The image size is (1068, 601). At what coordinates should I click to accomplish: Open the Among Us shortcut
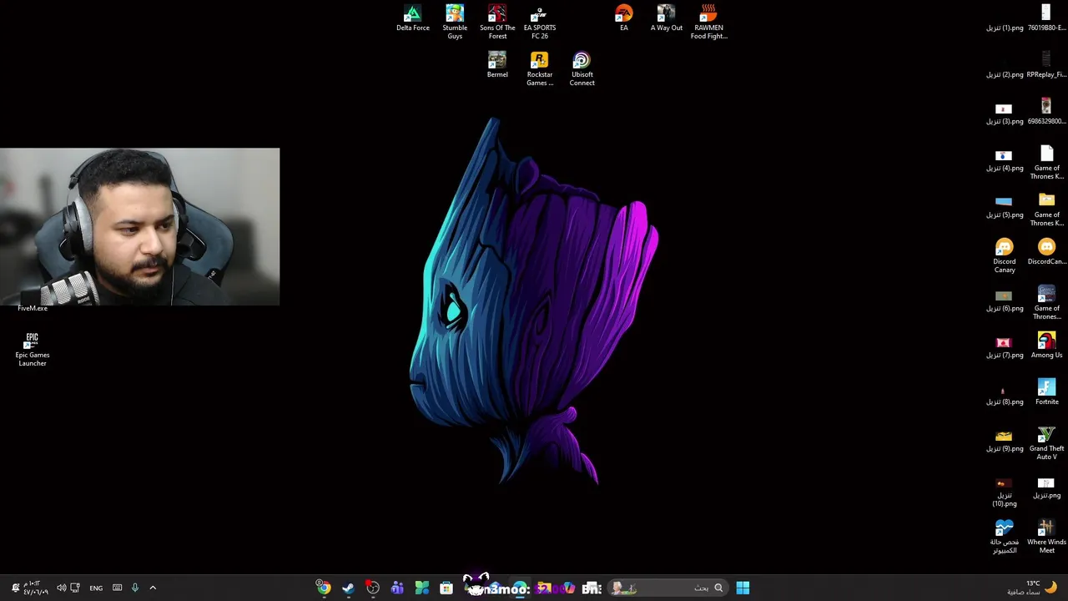(x=1046, y=346)
